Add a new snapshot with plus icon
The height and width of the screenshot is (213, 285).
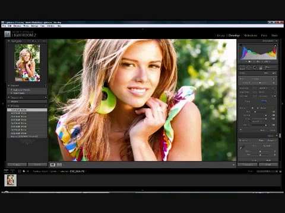click(46, 98)
